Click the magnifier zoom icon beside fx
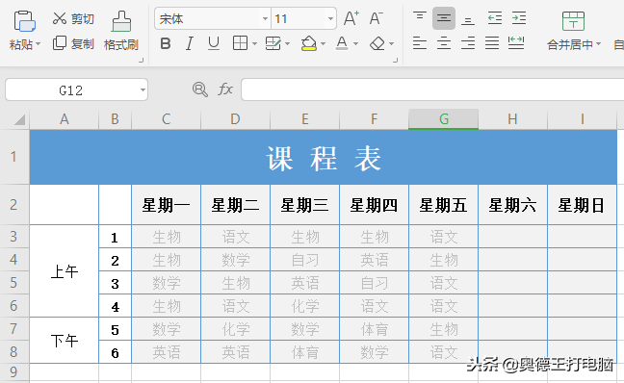The width and height of the screenshot is (624, 383). [199, 89]
